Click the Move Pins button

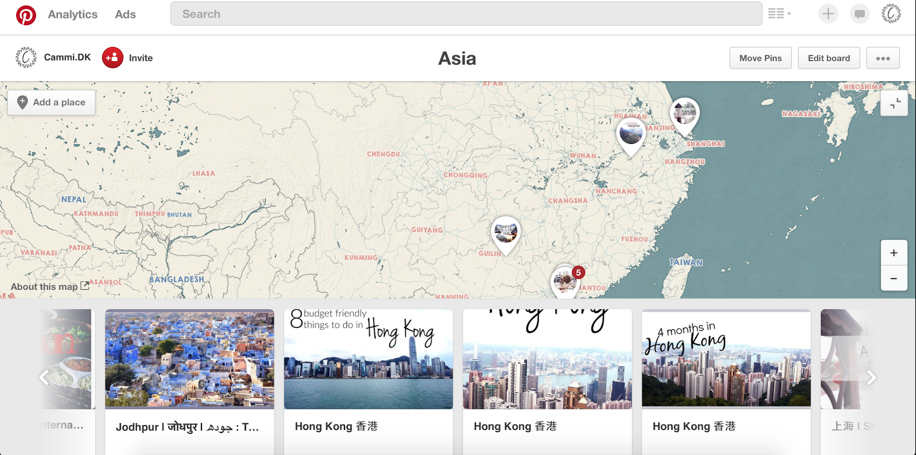760,58
